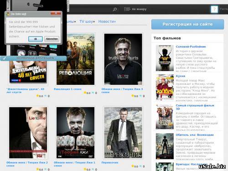Click the Революция poster thumbnail
The image size is (228, 171).
(x=75, y=59)
